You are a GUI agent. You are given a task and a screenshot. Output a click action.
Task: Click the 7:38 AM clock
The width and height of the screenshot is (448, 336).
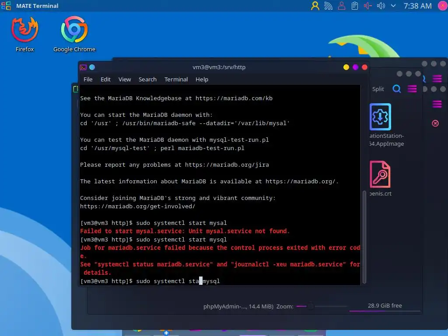pos(417,6)
